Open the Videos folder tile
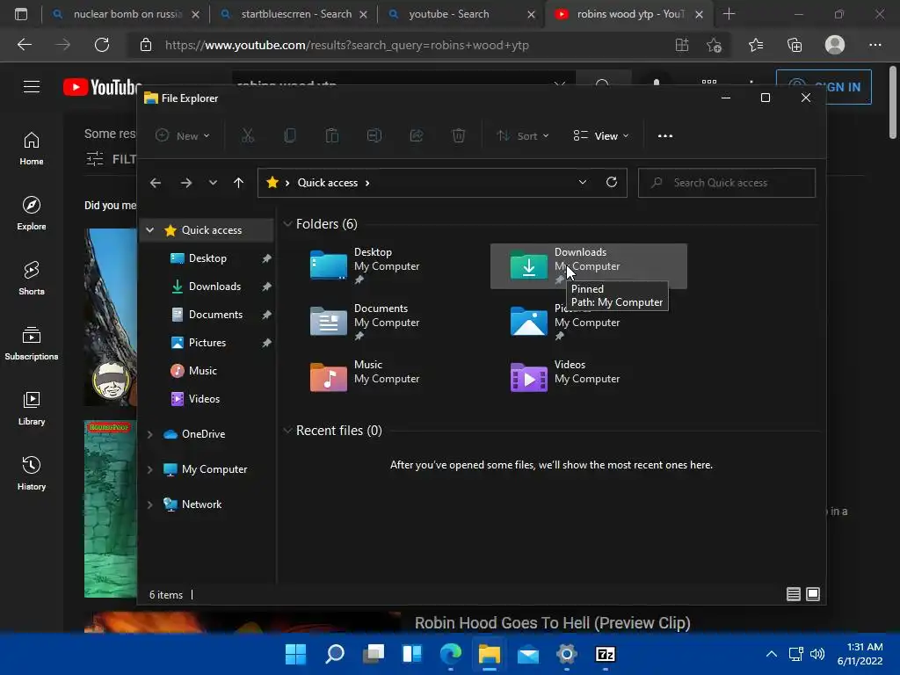 (x=588, y=379)
